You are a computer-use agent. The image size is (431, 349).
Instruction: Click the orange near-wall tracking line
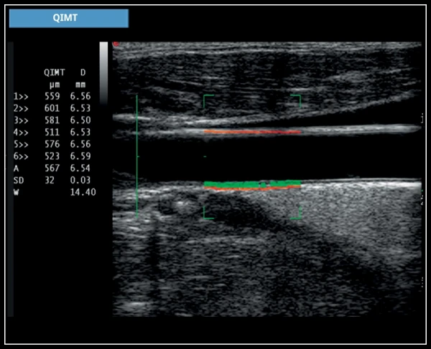click(251, 132)
